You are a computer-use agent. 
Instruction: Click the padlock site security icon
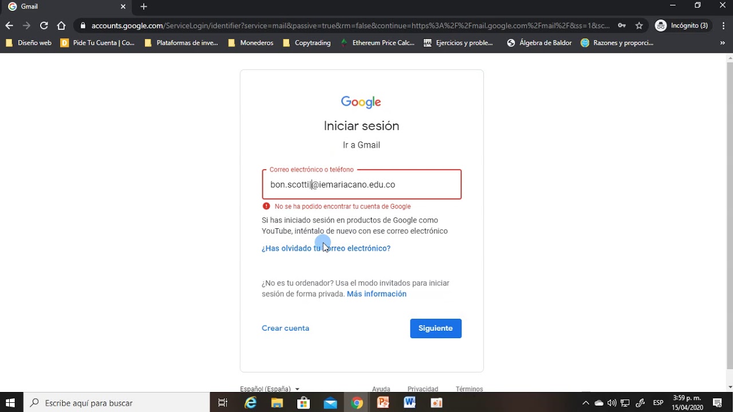click(x=83, y=26)
